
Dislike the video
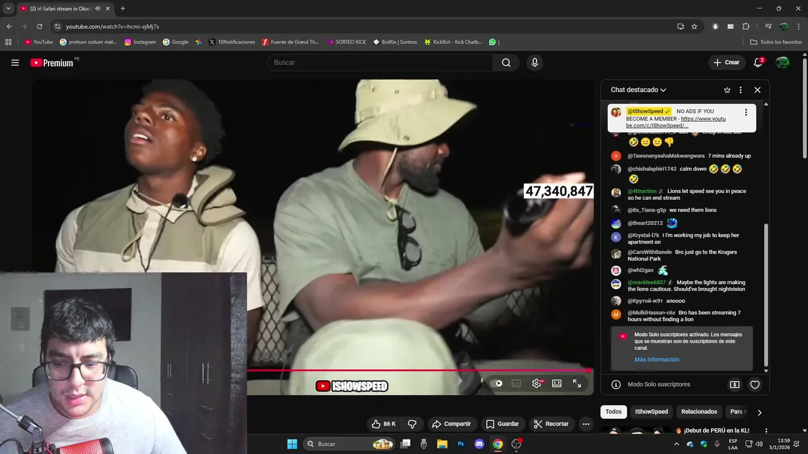[x=412, y=424]
